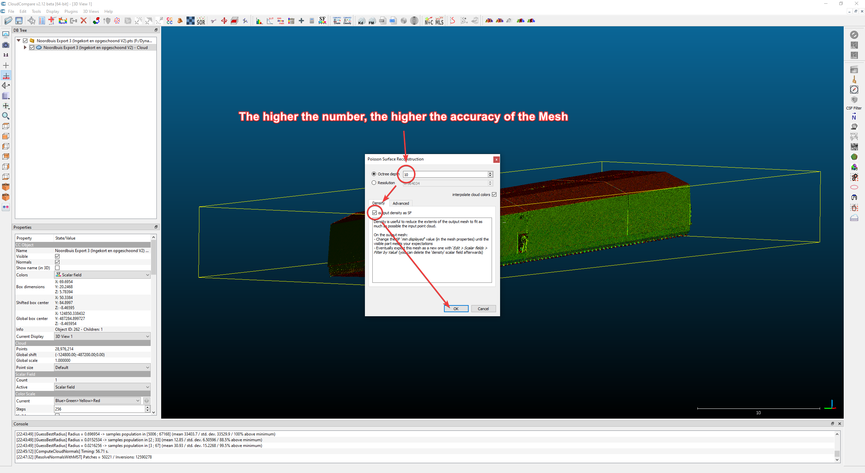This screenshot has height=473, width=865.
Task: Open the Point size Default dropdown
Action: coord(102,368)
